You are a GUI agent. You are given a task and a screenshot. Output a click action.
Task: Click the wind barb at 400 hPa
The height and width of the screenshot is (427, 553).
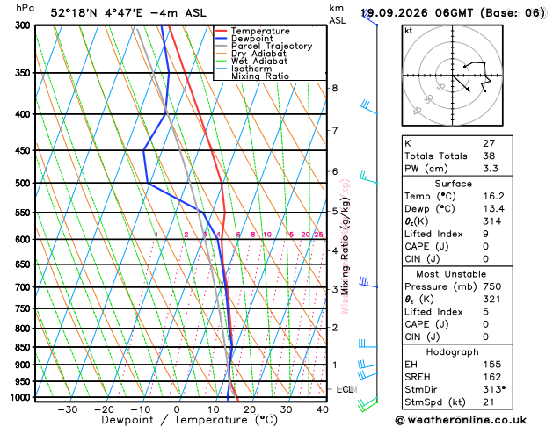click(x=369, y=107)
